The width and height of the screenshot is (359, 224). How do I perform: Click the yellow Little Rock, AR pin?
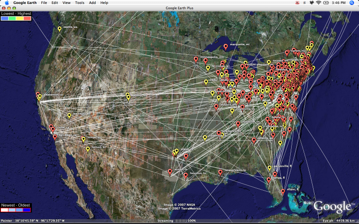(205, 137)
